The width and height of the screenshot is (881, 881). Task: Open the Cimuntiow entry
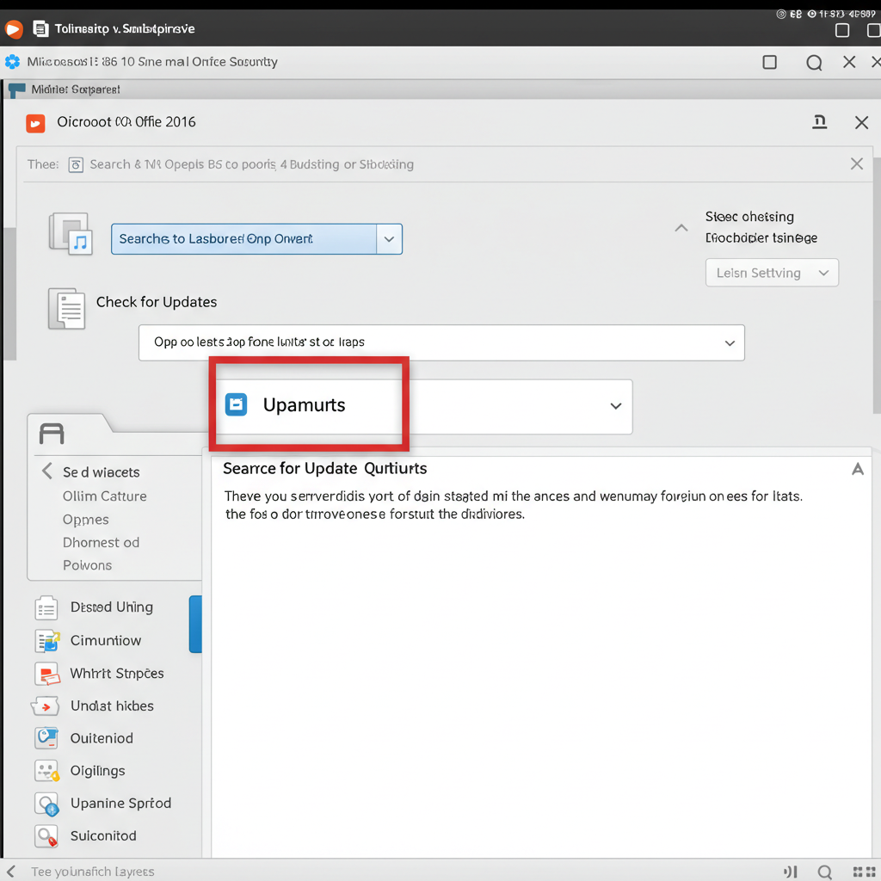click(106, 640)
